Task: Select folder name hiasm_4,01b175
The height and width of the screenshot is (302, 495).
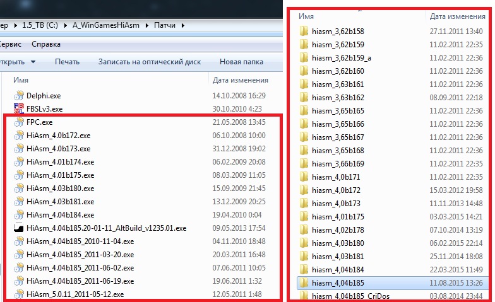Action: [x=338, y=217]
